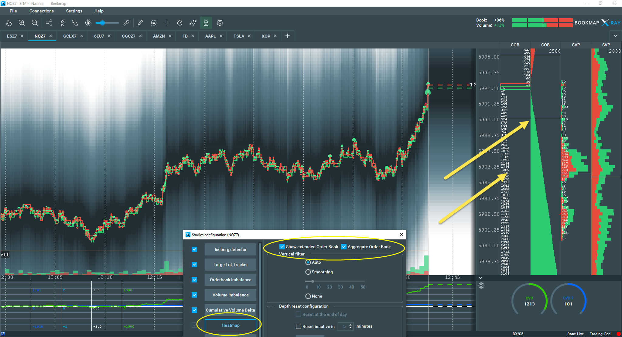Click the line chart indicators icon
Image resolution: width=622 pixels, height=337 pixels.
(193, 23)
